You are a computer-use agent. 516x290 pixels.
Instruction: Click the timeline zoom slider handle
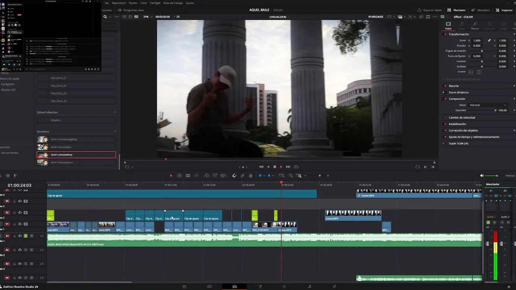click(x=320, y=176)
